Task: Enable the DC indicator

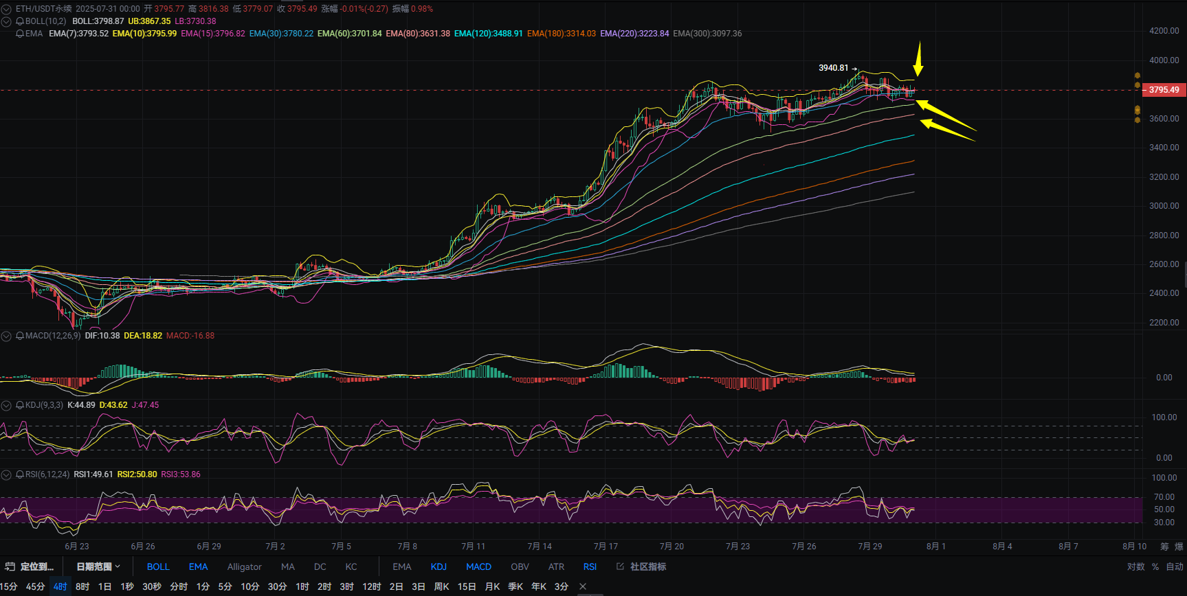Action: 320,566
